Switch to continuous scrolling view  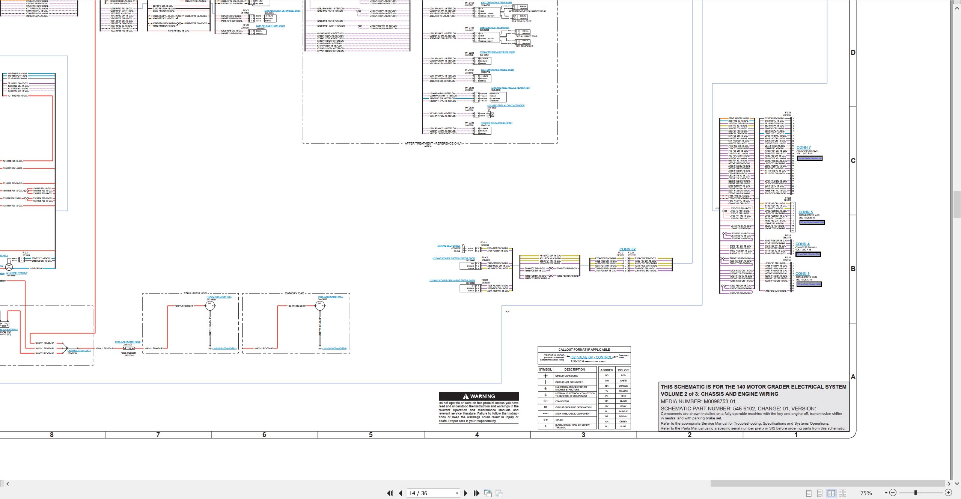click(x=820, y=493)
